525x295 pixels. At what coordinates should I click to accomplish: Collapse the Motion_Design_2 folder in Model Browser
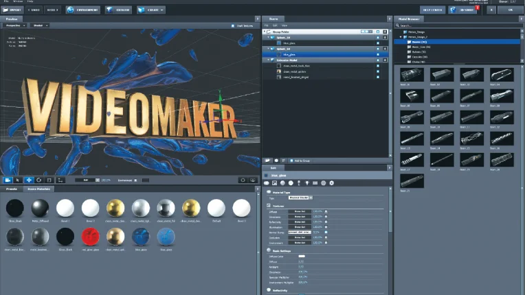(401, 37)
